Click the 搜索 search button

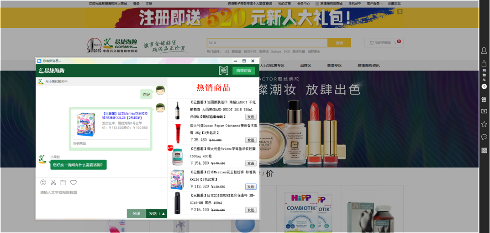(339, 43)
